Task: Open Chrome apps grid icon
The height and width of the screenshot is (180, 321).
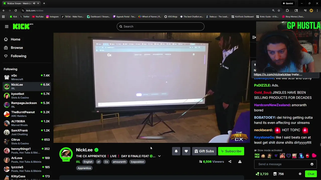Action: tap(3, 17)
